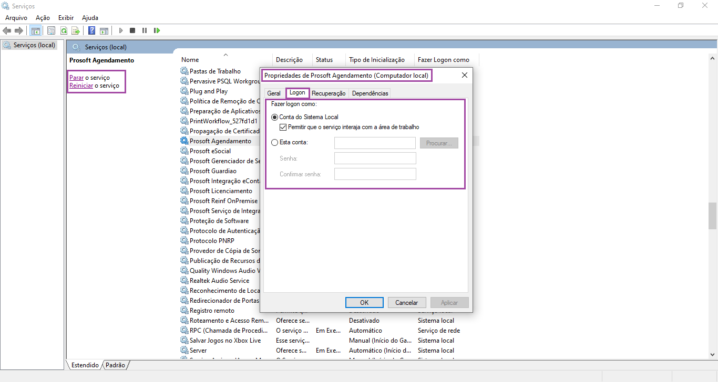Screen dimensions: 718x382
Task: Click the gear icon beside Pastas de Trabalho
Action: [x=184, y=71]
